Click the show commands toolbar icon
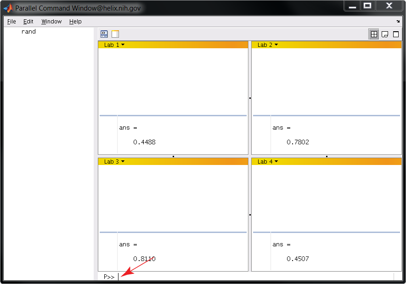The width and height of the screenshot is (406, 284). tap(104, 34)
